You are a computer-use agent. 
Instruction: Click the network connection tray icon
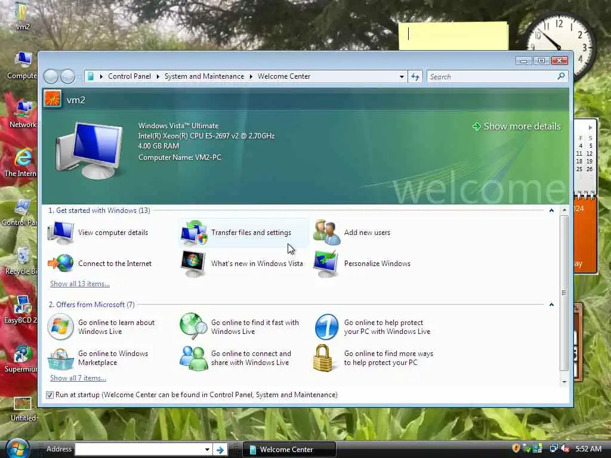pyautogui.click(x=553, y=448)
